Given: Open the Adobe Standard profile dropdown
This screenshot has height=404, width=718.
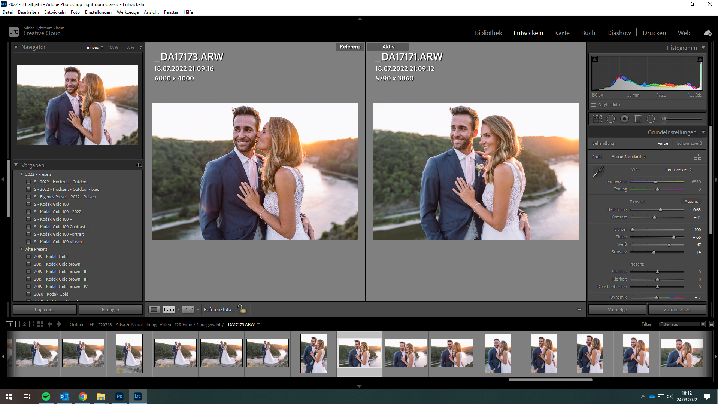Looking at the screenshot, I should [x=628, y=157].
